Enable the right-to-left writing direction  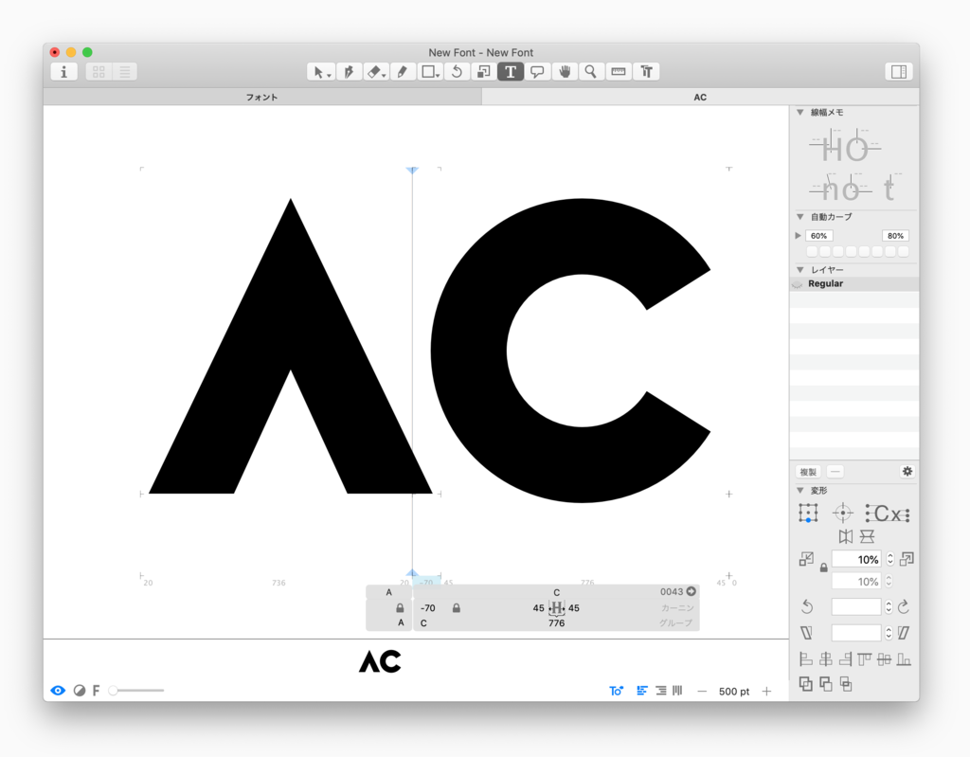point(661,691)
